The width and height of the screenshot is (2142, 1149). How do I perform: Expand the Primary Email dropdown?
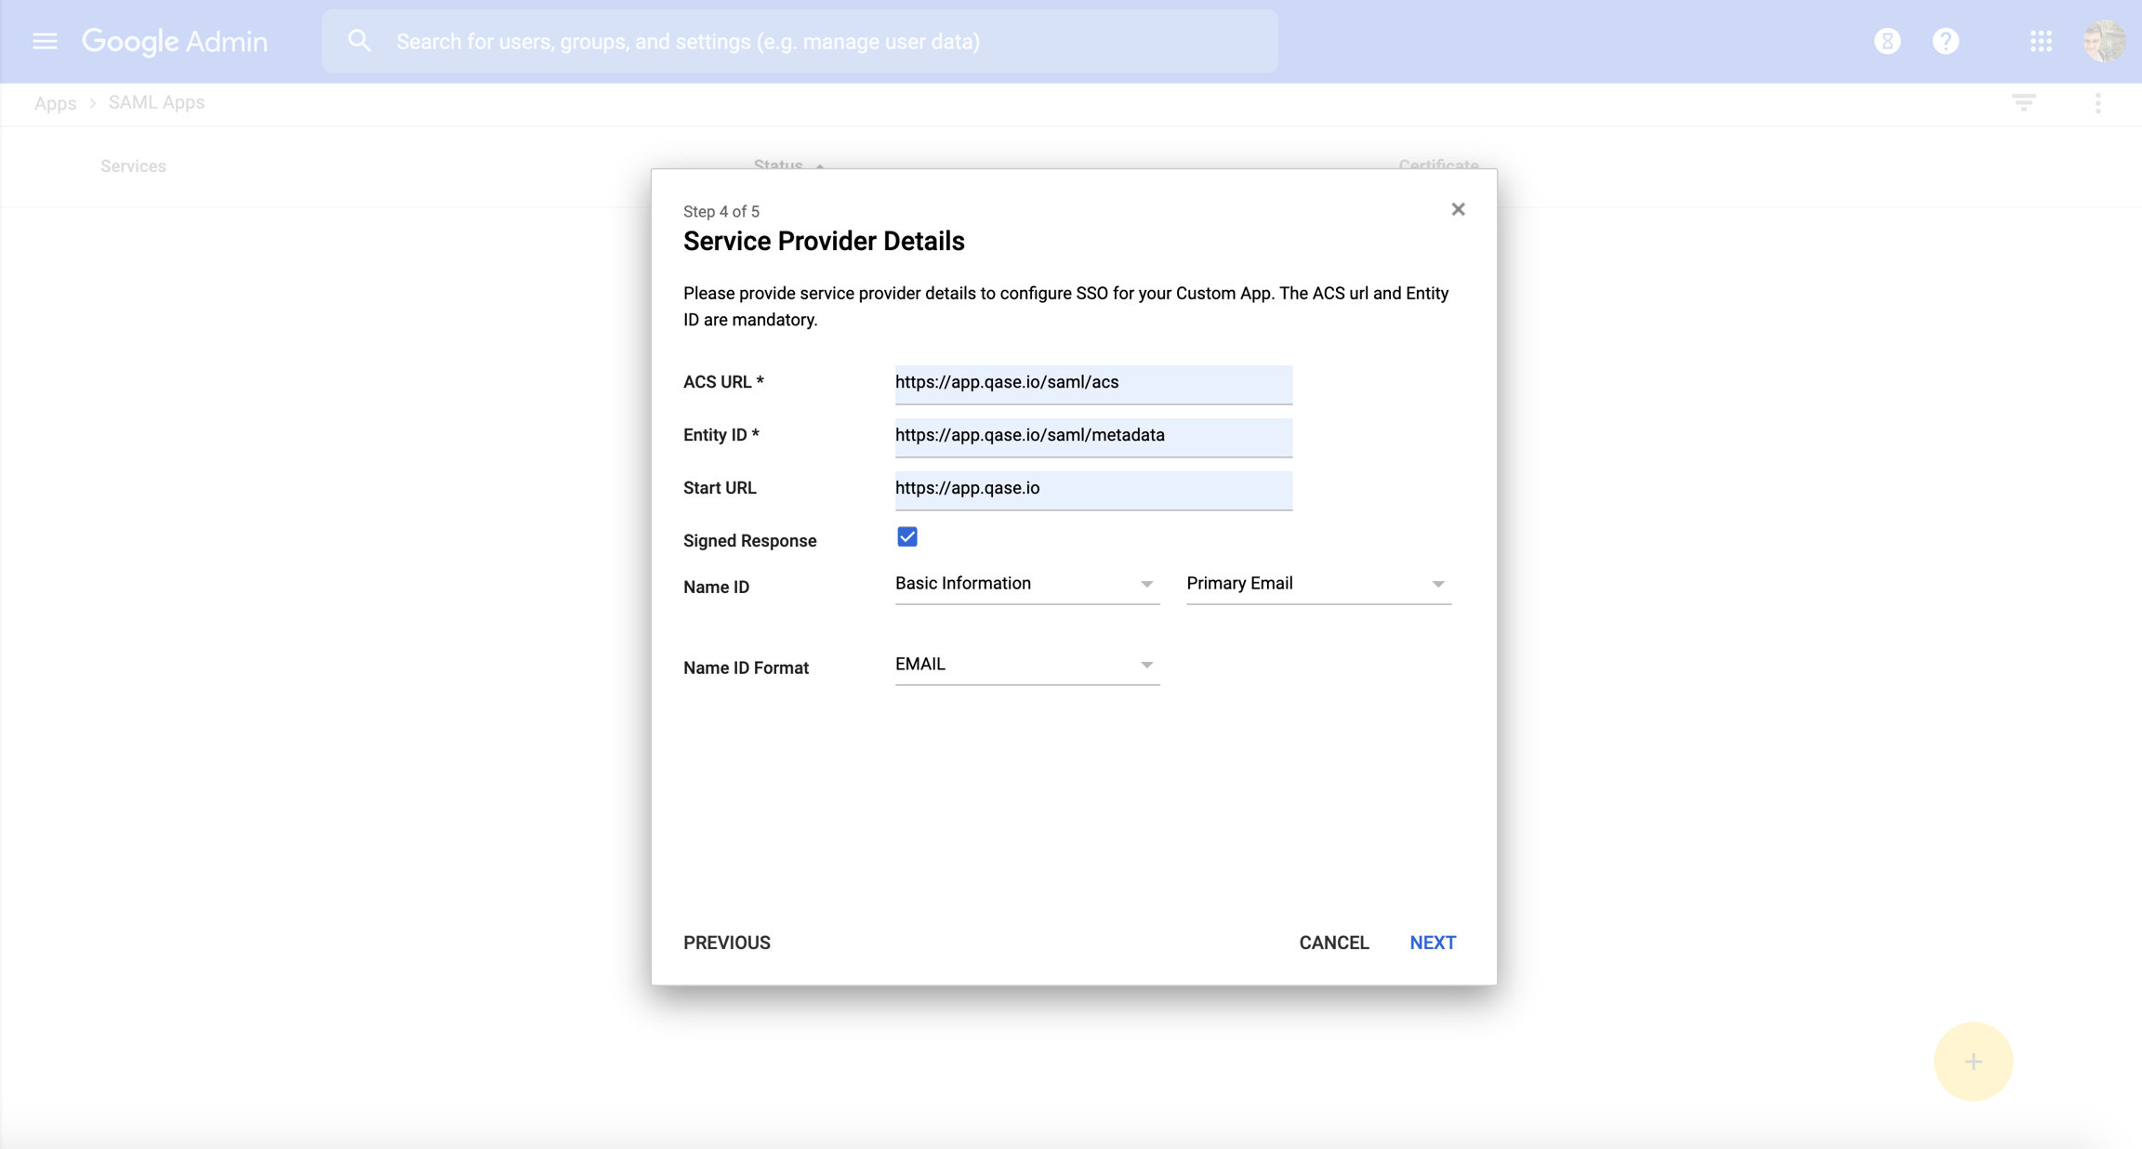[1317, 584]
